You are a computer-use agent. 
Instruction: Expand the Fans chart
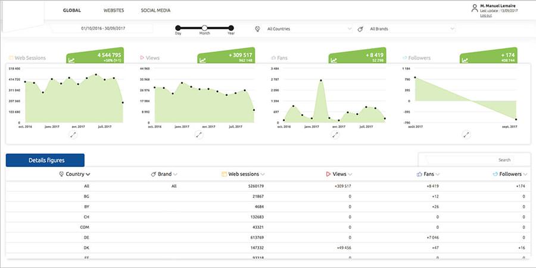pyautogui.click(x=335, y=135)
